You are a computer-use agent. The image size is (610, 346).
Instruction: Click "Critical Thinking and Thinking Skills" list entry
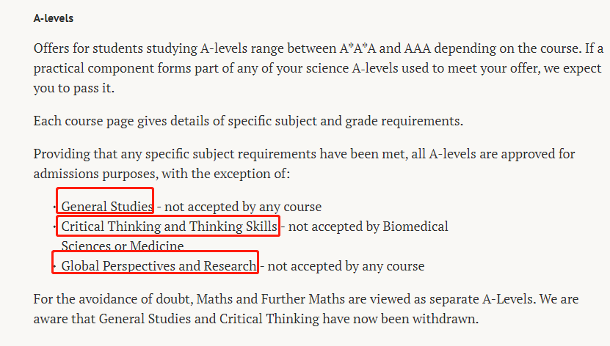pyautogui.click(x=170, y=227)
